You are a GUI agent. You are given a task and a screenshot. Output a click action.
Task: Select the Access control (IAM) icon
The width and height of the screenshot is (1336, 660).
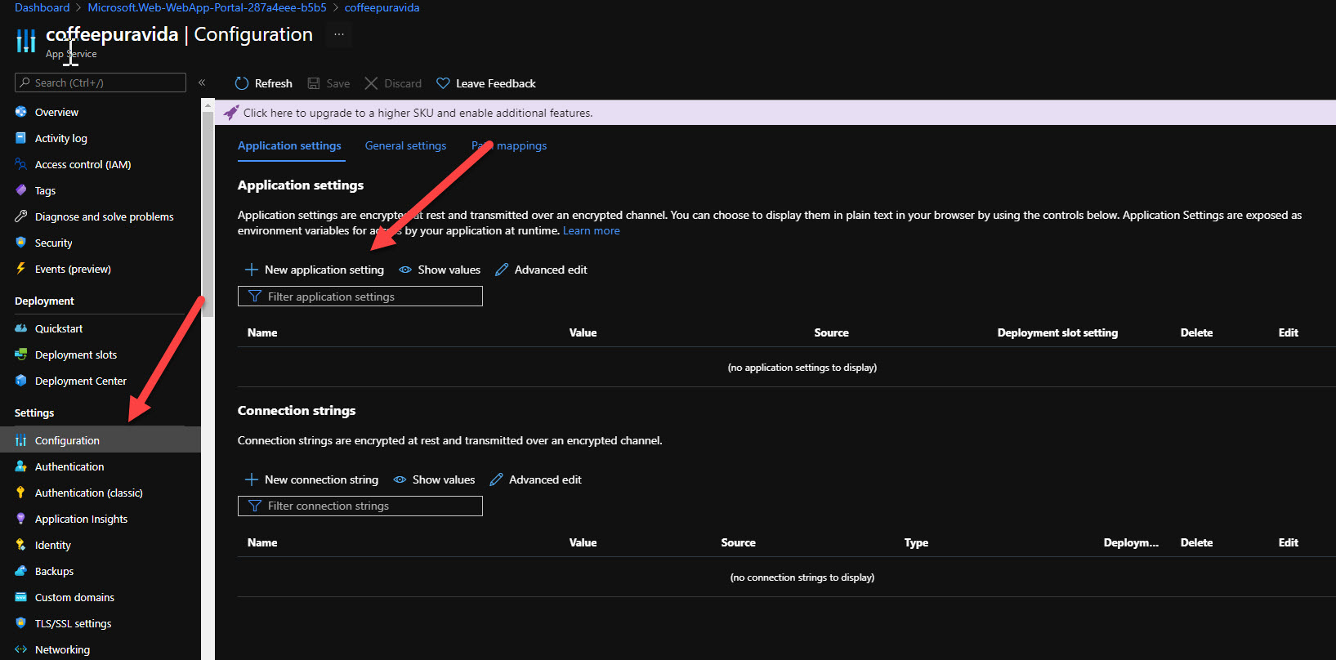tap(21, 164)
